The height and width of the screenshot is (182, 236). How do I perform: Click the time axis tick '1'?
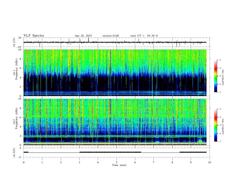pos(42,162)
